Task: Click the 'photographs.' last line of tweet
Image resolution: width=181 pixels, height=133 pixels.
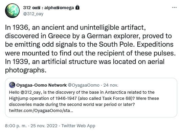Action: click(26, 70)
